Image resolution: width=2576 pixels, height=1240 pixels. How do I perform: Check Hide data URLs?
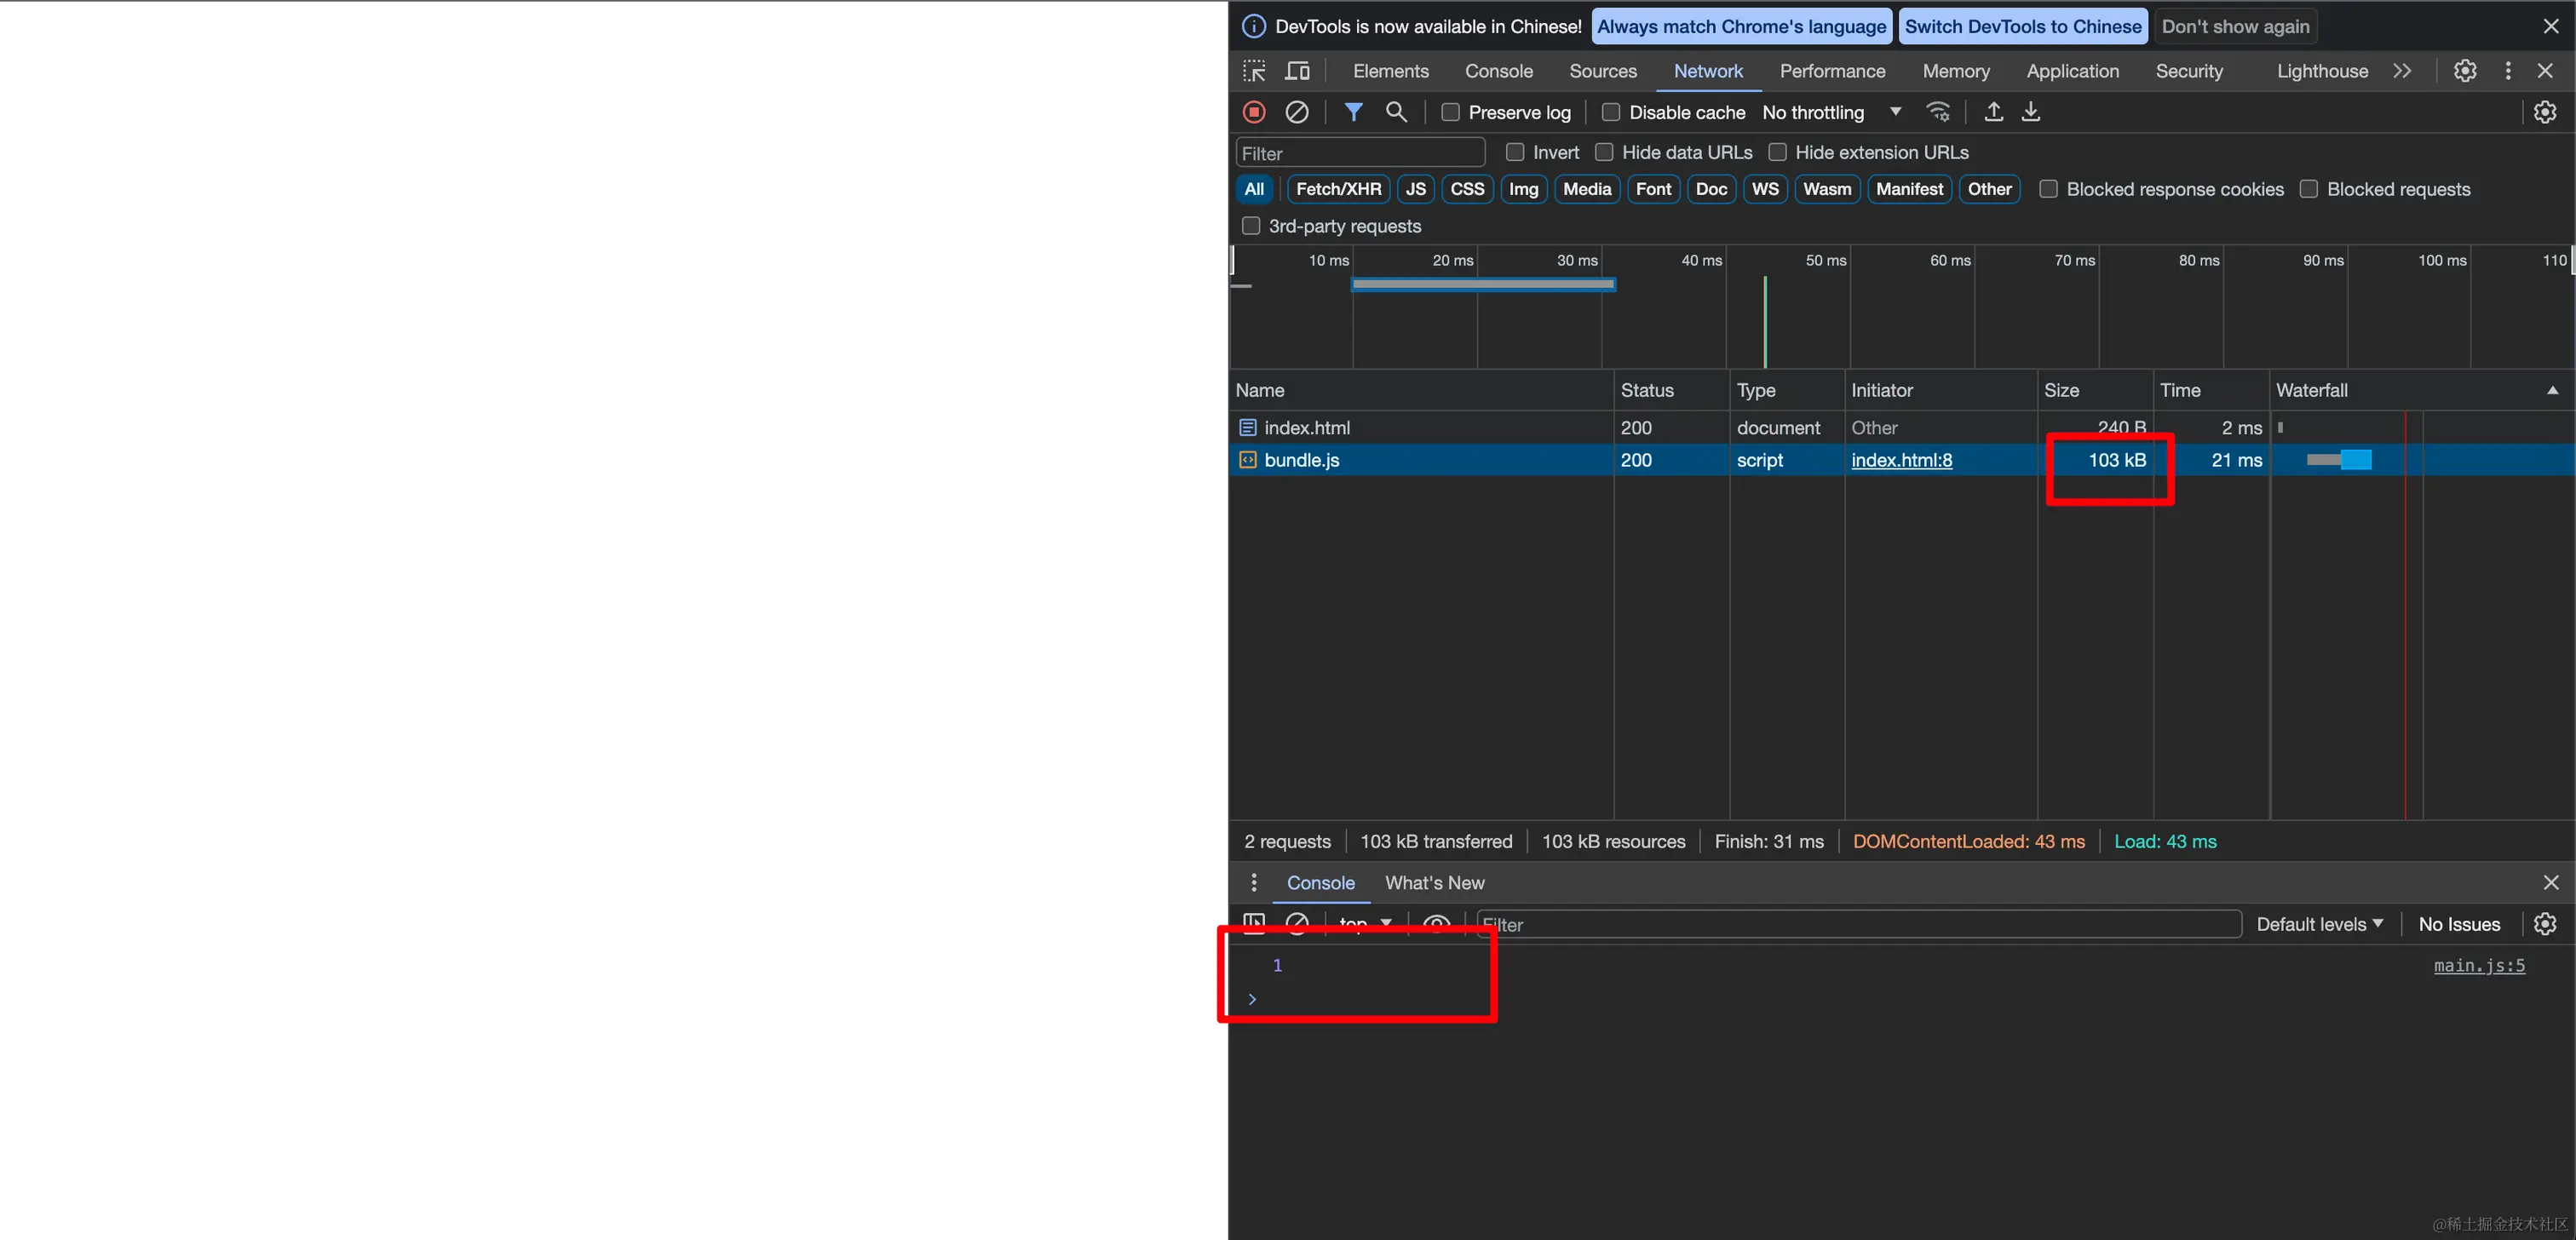(x=1604, y=152)
